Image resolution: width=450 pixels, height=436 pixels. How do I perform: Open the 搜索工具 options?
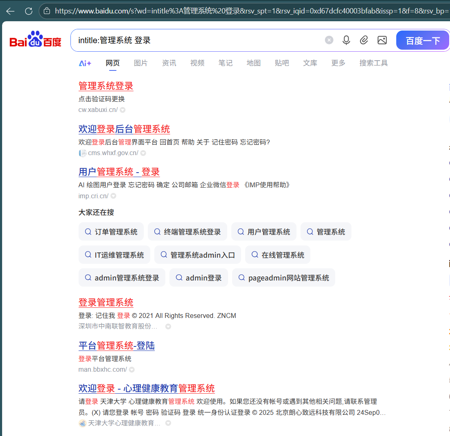point(373,63)
